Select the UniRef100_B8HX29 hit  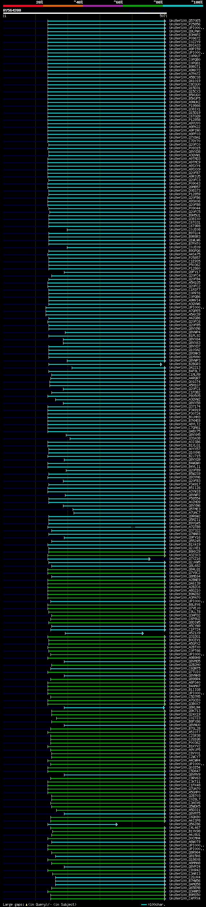tap(185, 552)
